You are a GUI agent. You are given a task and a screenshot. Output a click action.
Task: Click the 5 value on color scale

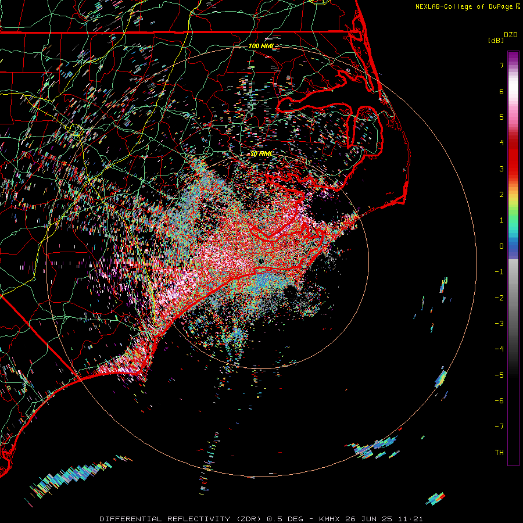tap(501, 117)
